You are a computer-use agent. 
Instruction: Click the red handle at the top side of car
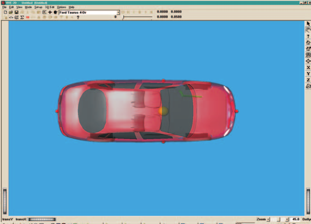(x=163, y=81)
